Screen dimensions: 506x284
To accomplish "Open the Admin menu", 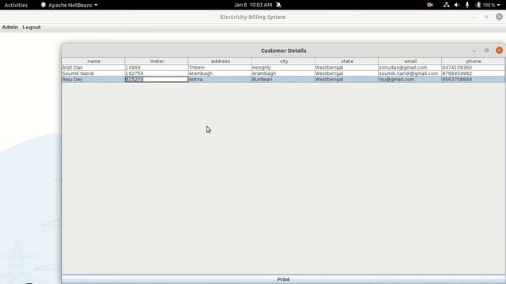I will [x=10, y=28].
